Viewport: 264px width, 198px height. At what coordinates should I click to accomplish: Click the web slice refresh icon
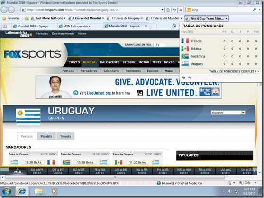pos(190,77)
